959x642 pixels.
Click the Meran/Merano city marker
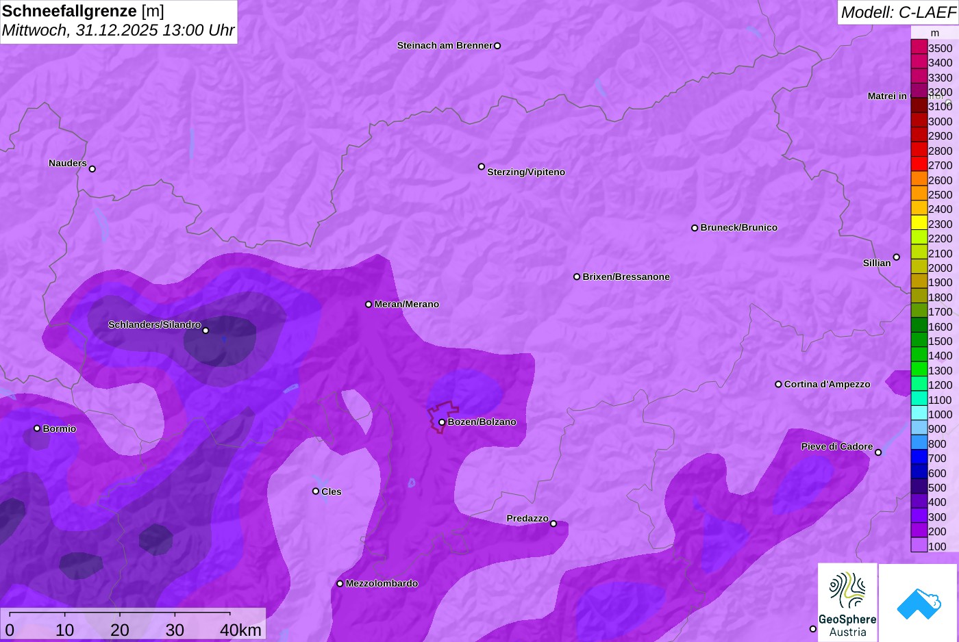pos(369,305)
